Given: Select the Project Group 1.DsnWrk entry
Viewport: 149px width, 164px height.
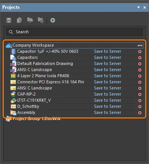Looking at the screenshot, I should coord(37,119).
